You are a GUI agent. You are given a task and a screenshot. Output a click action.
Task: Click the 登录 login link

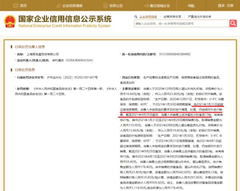(x=221, y=6)
